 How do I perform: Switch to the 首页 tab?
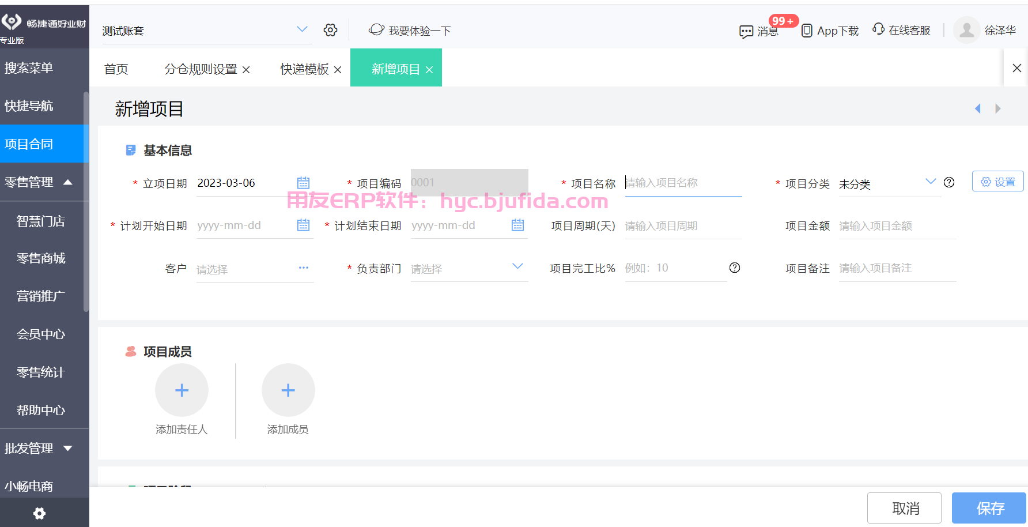[x=116, y=69]
